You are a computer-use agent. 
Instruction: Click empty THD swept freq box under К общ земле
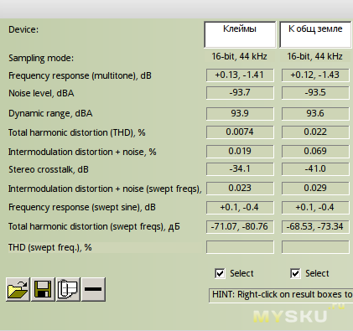pyautogui.click(x=315, y=247)
